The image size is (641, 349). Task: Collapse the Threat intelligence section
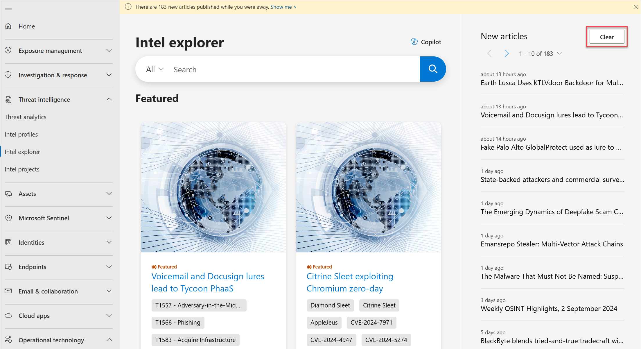[109, 99]
